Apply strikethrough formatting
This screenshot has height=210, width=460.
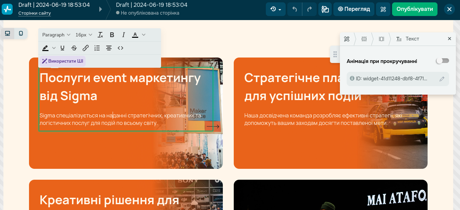[74, 48]
